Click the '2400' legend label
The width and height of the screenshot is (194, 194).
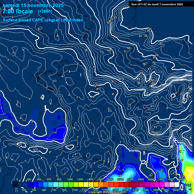[141, 179]
